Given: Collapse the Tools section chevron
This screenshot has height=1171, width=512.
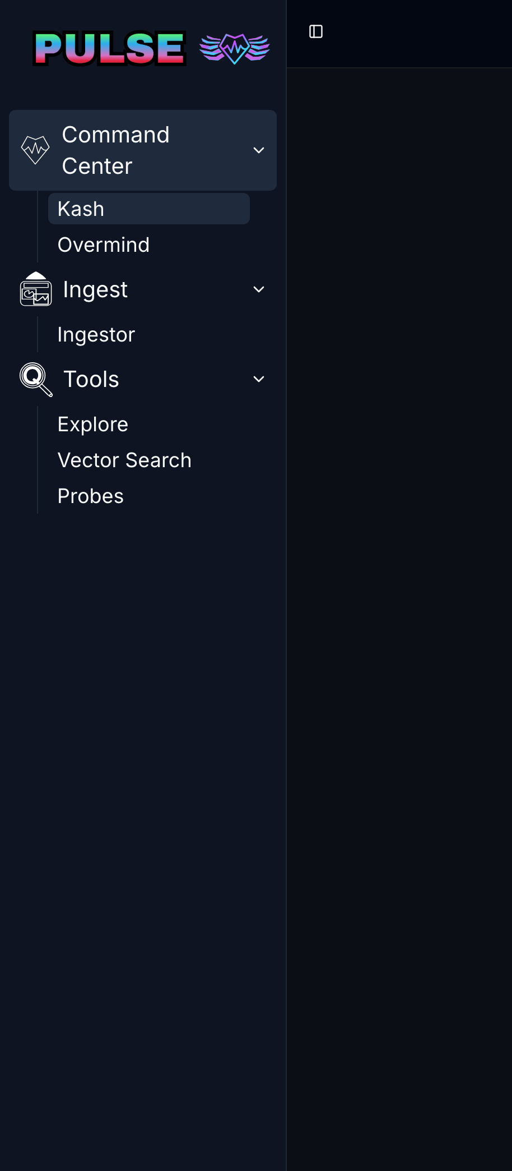Looking at the screenshot, I should click(x=259, y=379).
